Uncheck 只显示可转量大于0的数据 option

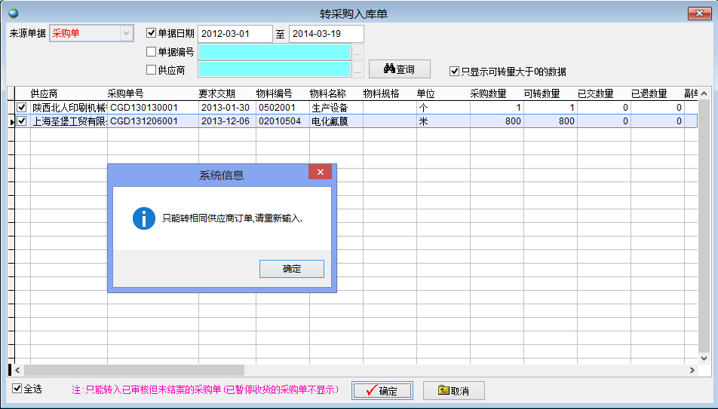point(454,72)
